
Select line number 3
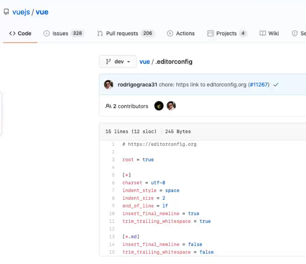113,159
